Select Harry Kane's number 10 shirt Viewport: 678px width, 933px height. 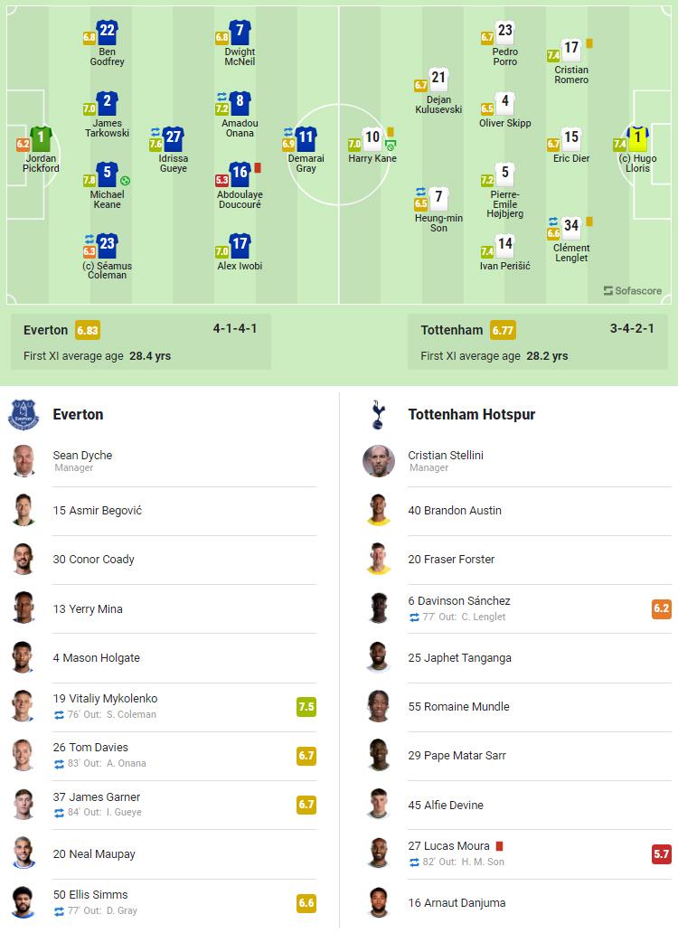pyautogui.click(x=372, y=139)
